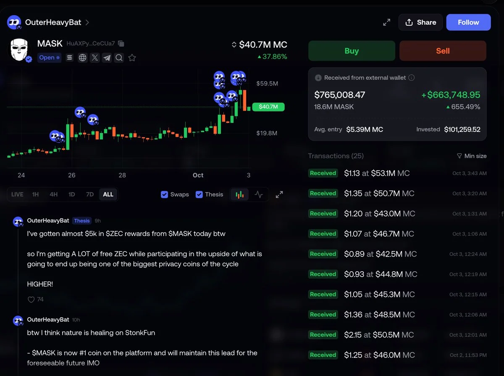Click the Share button
The image size is (504, 376).
tap(420, 22)
